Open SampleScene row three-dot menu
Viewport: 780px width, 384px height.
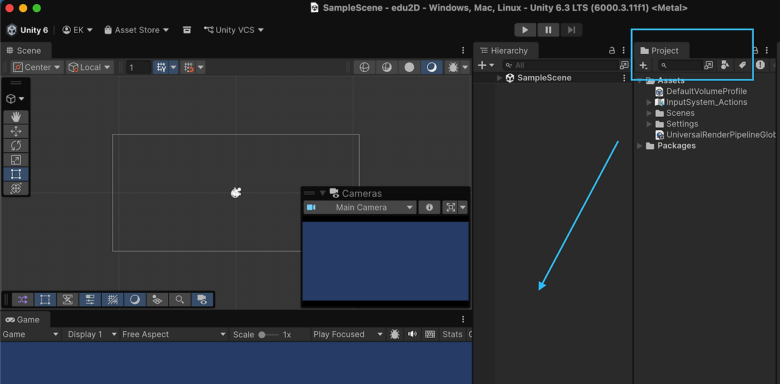(x=624, y=78)
